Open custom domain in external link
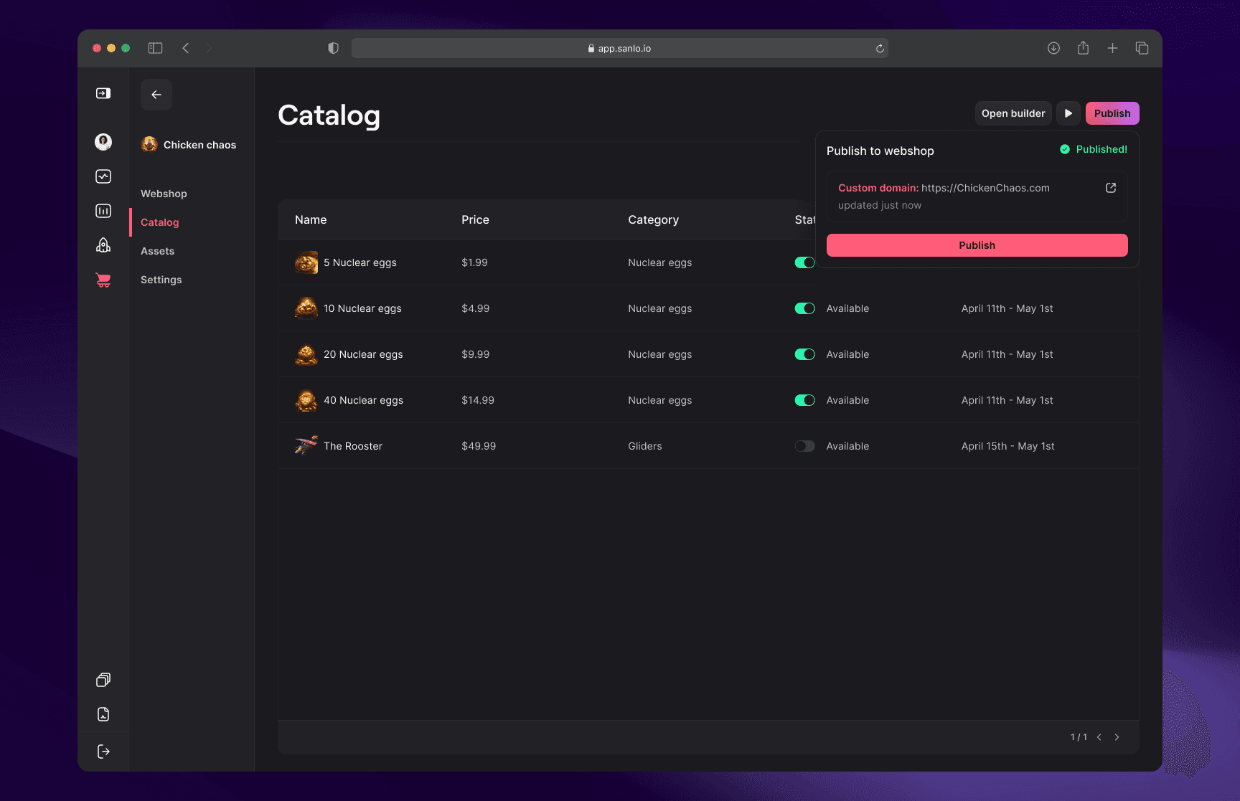Screen dimensions: 1240x801 click(x=1111, y=188)
